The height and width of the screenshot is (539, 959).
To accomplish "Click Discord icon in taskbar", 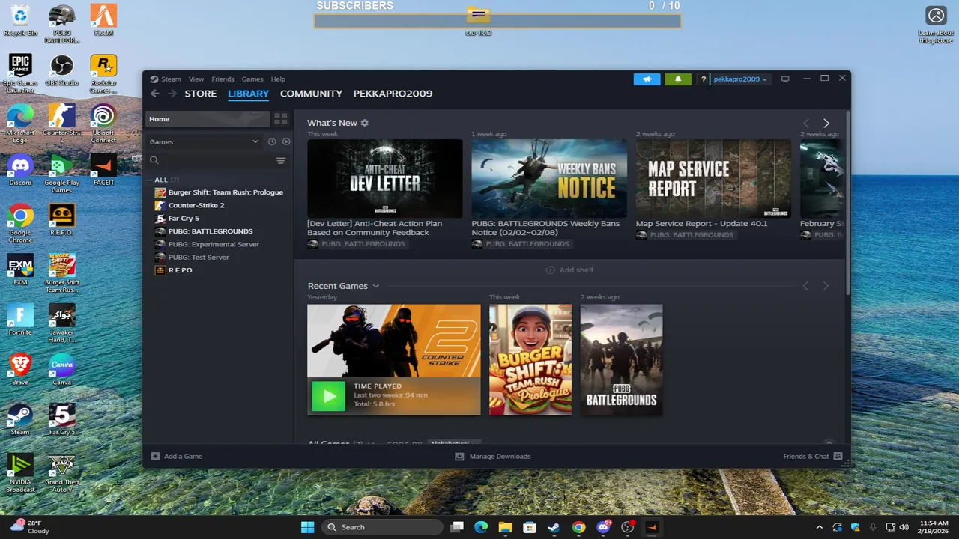I will click(603, 527).
